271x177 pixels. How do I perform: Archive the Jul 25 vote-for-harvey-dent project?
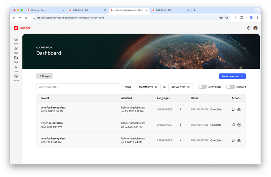click(239, 109)
